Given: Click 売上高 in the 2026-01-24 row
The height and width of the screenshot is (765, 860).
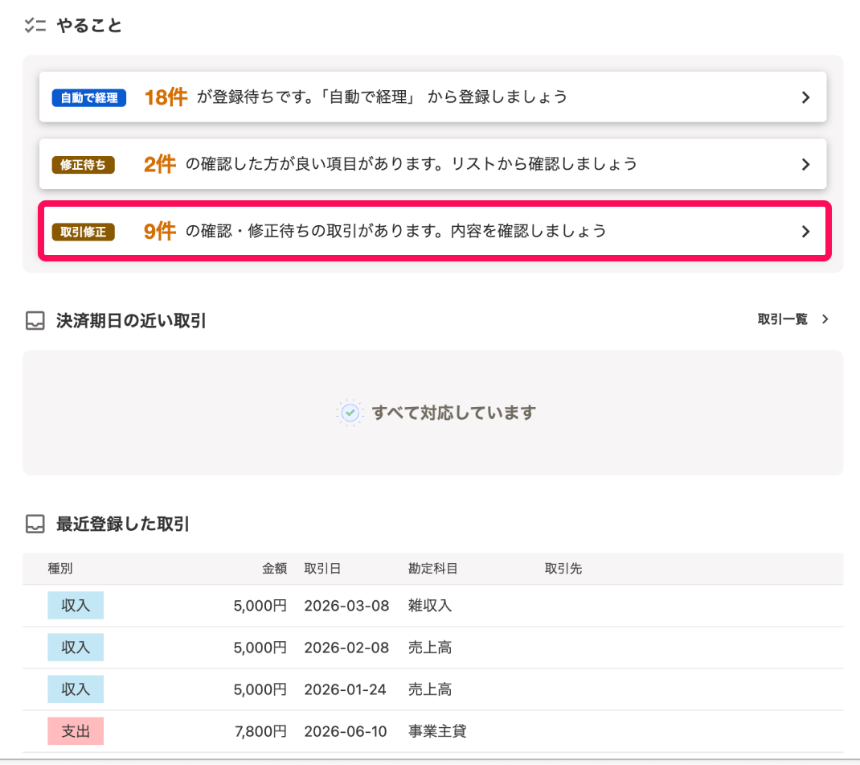Looking at the screenshot, I should 430,690.
